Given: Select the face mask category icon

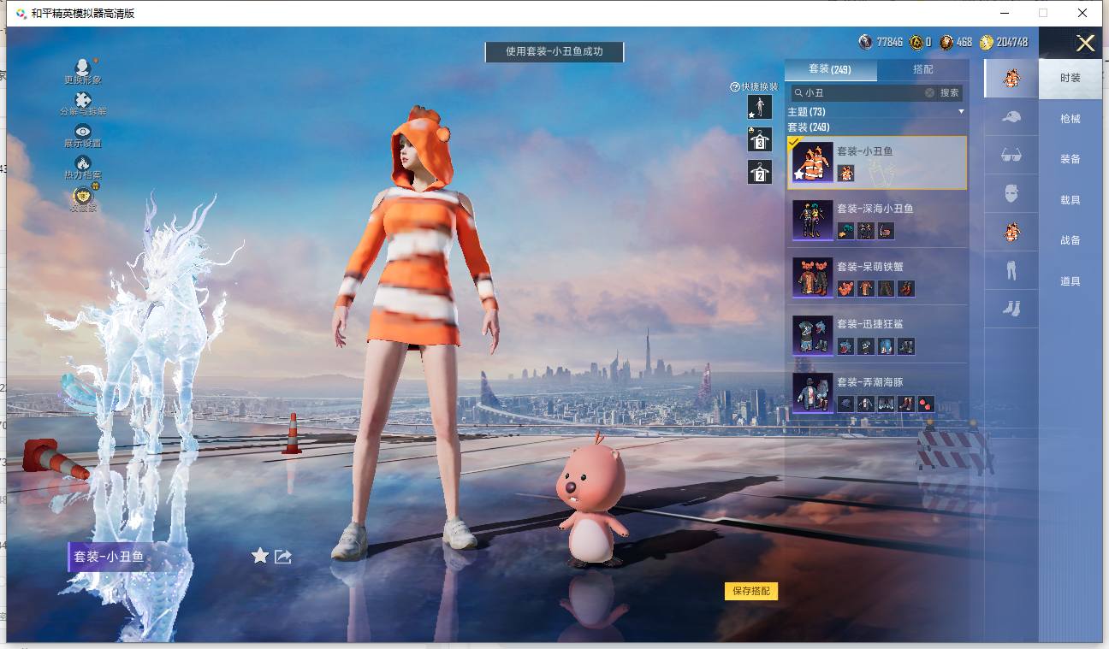Looking at the screenshot, I should (x=1011, y=193).
